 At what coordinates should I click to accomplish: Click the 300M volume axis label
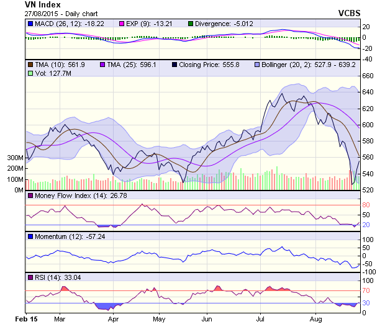[16, 158]
